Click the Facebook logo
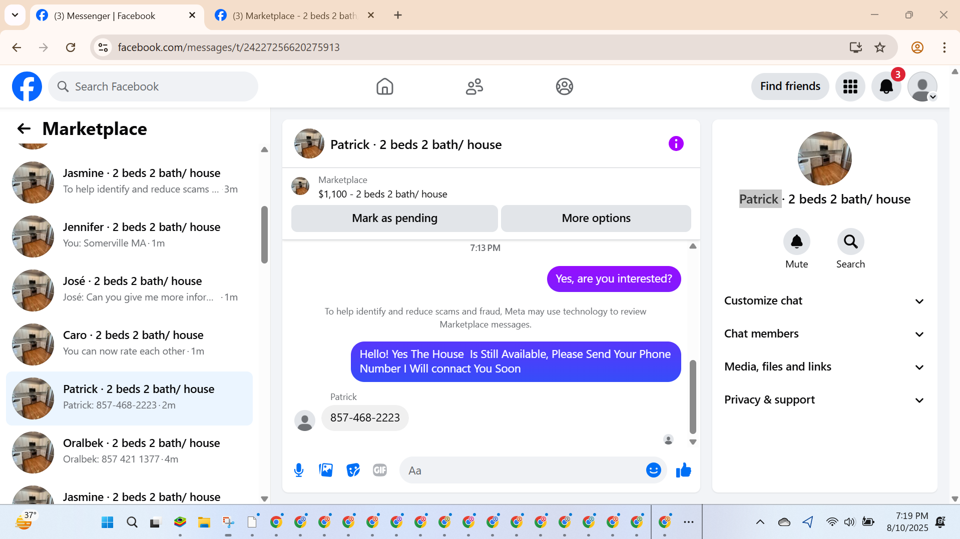960x539 pixels. [27, 86]
